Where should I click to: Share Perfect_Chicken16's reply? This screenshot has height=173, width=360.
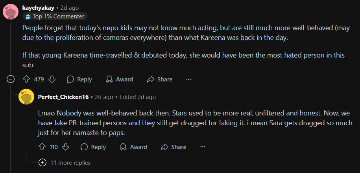(x=174, y=147)
